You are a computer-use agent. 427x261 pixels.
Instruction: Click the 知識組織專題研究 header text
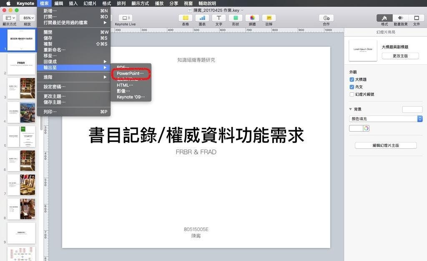[x=196, y=60]
